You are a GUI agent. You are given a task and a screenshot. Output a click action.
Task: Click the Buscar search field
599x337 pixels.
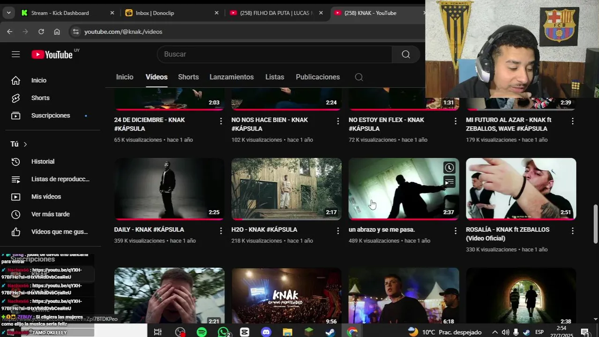[274, 54]
